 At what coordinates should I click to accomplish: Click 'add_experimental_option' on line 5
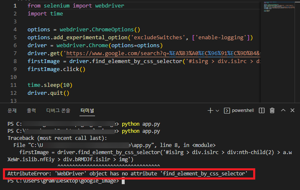click(90, 38)
